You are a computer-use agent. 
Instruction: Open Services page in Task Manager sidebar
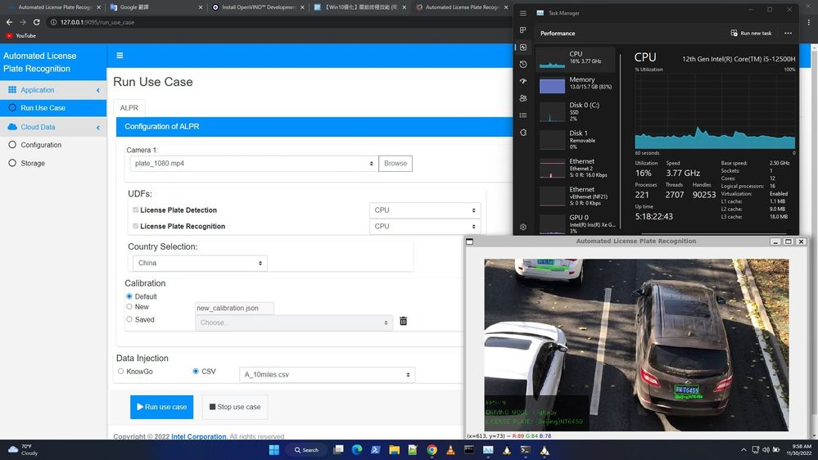tap(522, 133)
